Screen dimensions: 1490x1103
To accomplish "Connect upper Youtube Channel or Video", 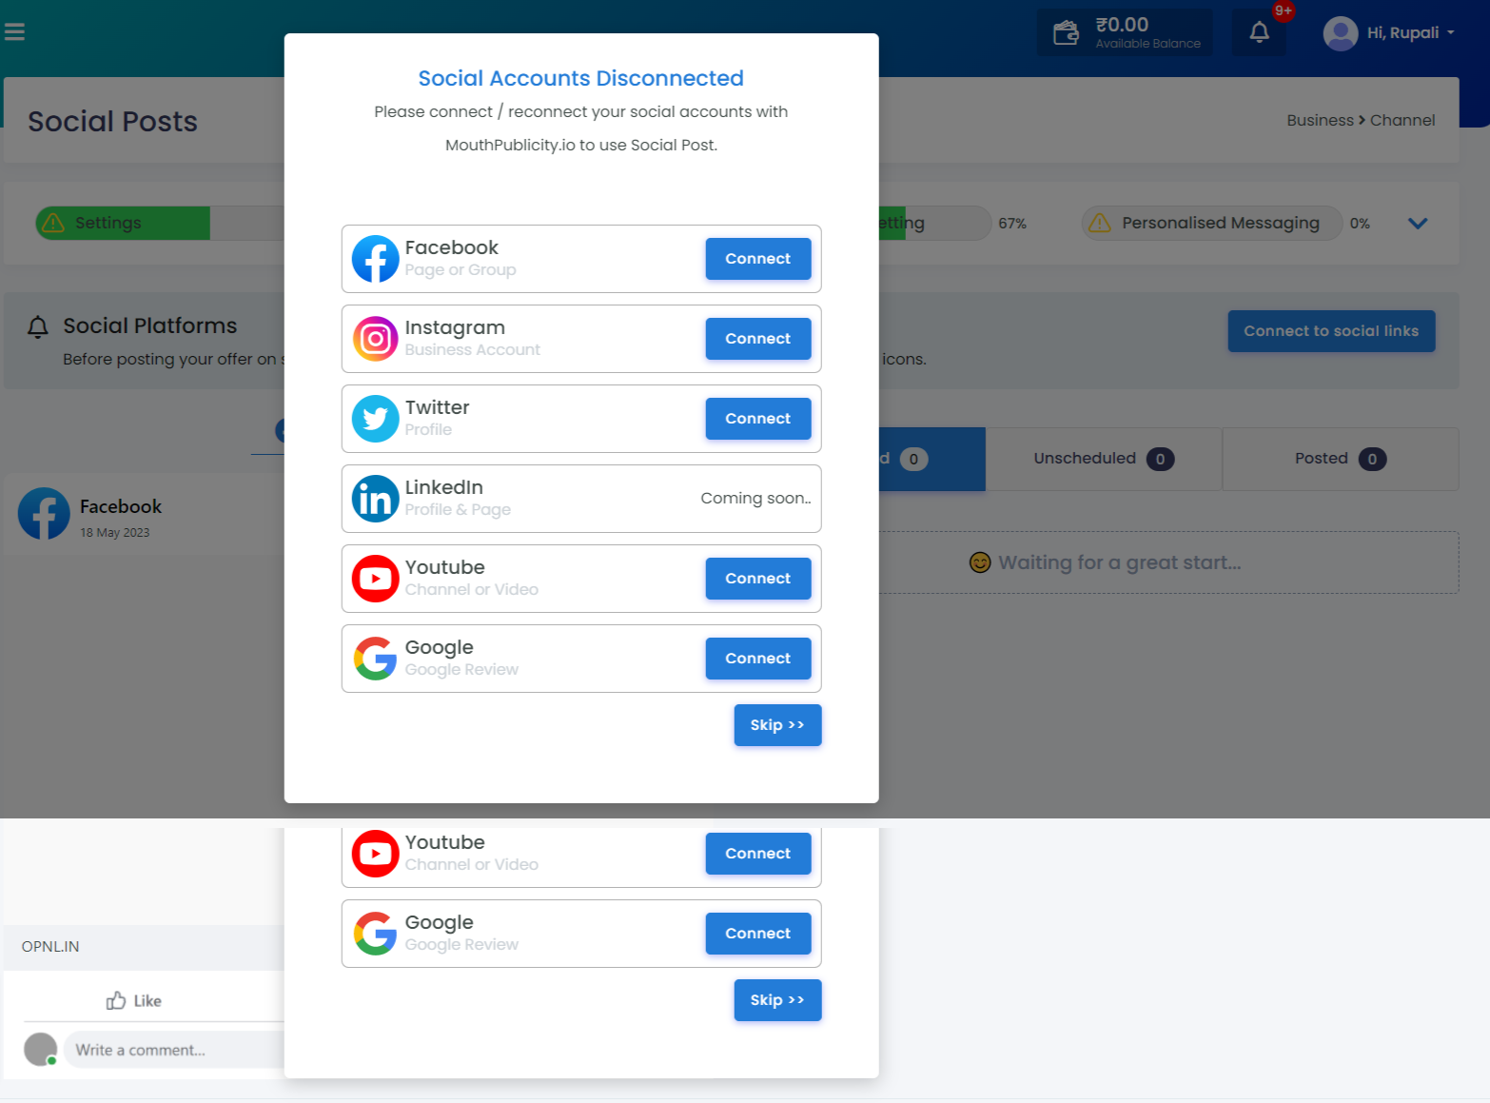I will pos(758,579).
